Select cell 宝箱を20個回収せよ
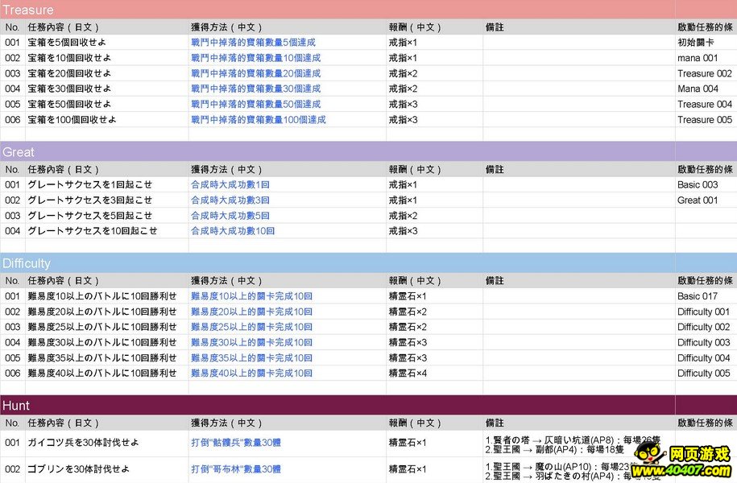This screenshot has height=483, width=737. pyautogui.click(x=106, y=73)
